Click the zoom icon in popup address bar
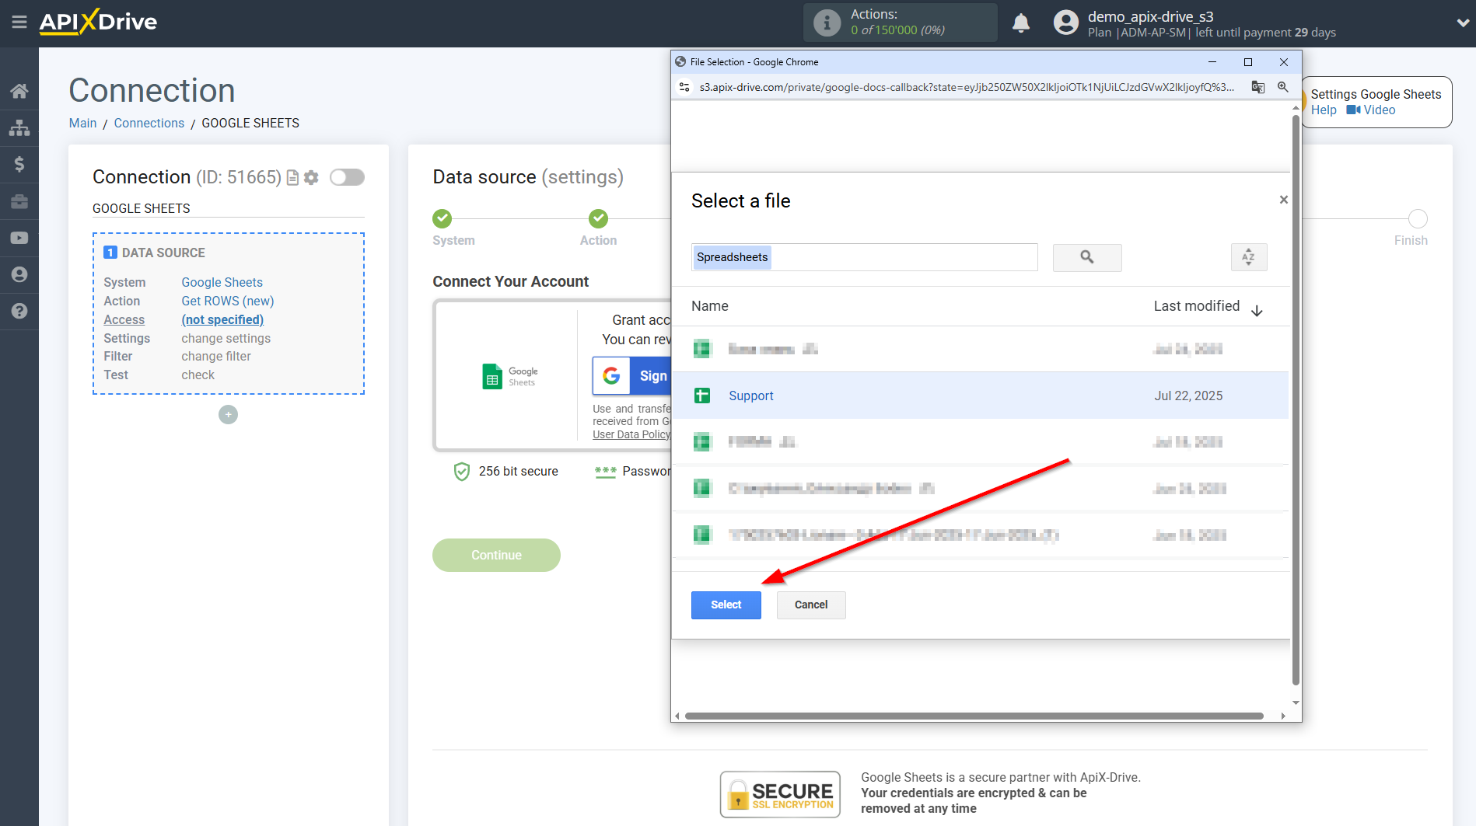This screenshot has height=826, width=1476. tap(1283, 87)
